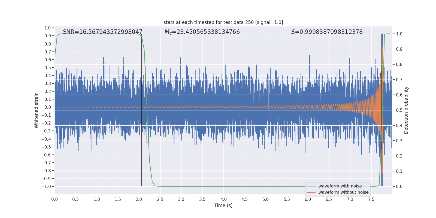Click the −0.8 tick on the Whitened strain axis
Image resolution: width=436 pixels, height=218 pixels.
pos(46,171)
